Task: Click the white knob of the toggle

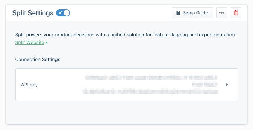Action: pyautogui.click(x=67, y=13)
